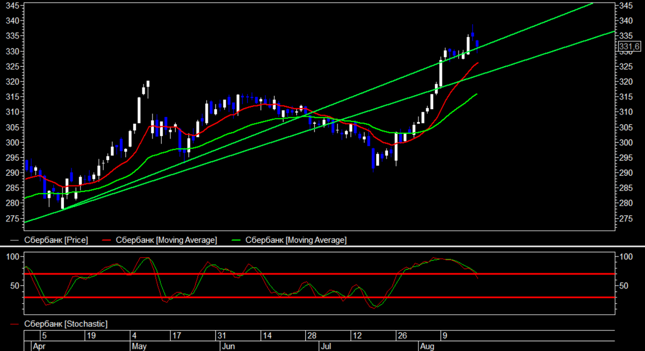The height and width of the screenshot is (351, 645).
Task: Select the Jun month label on timeline
Action: point(229,347)
